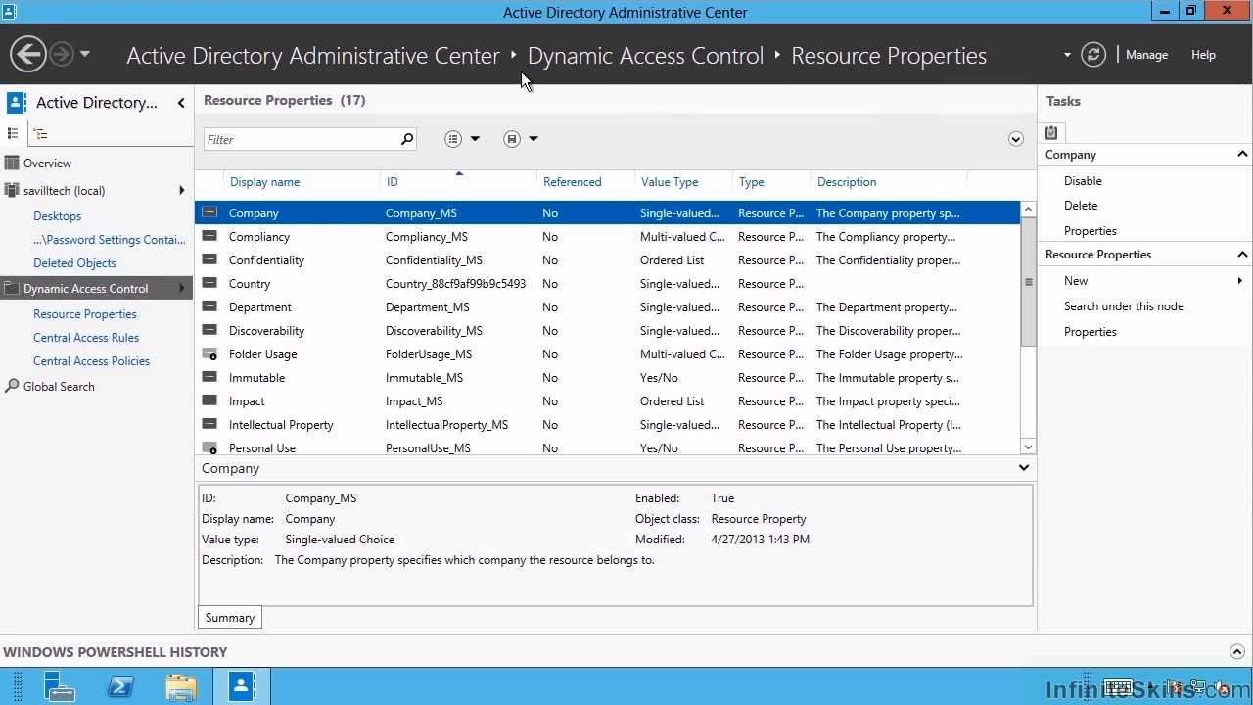Select the Immutable_MS ID cell
This screenshot has width=1253, height=705.
click(424, 378)
